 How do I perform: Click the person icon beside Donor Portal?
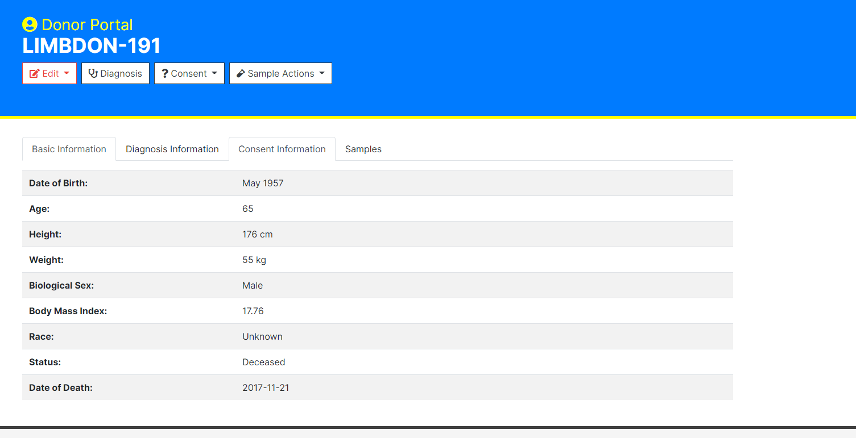(x=30, y=24)
